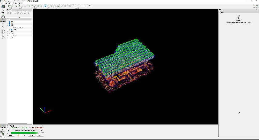Viewport: 259px width, 140px height.
Task: Click the left of the two top-right toolbar icons
Action: point(254,6)
